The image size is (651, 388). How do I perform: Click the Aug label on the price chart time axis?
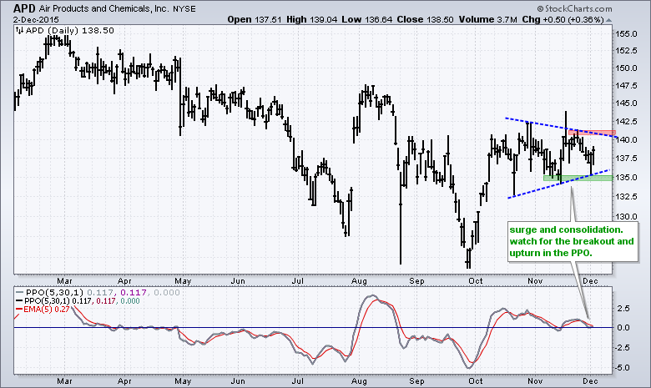[x=359, y=281]
